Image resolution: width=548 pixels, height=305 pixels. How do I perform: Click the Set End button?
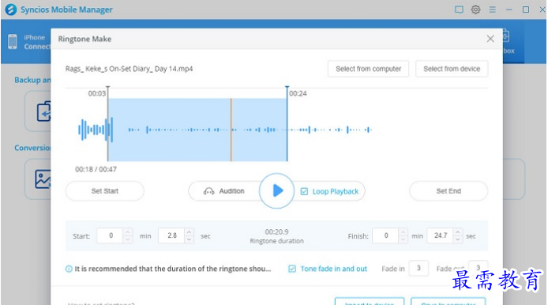(449, 191)
